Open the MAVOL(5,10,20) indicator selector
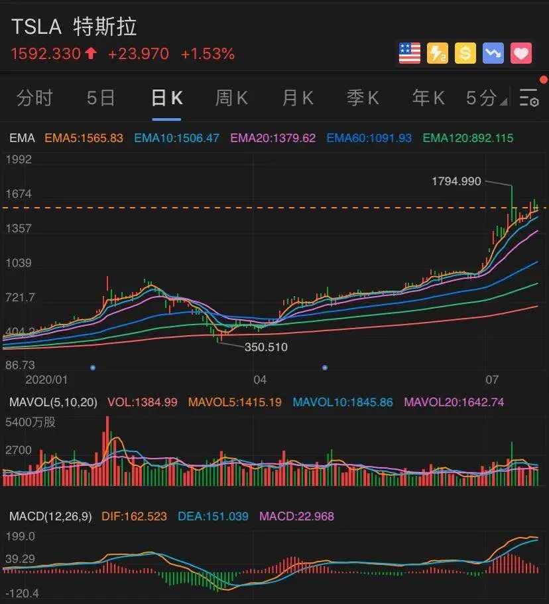The width and height of the screenshot is (549, 604). pos(52,402)
